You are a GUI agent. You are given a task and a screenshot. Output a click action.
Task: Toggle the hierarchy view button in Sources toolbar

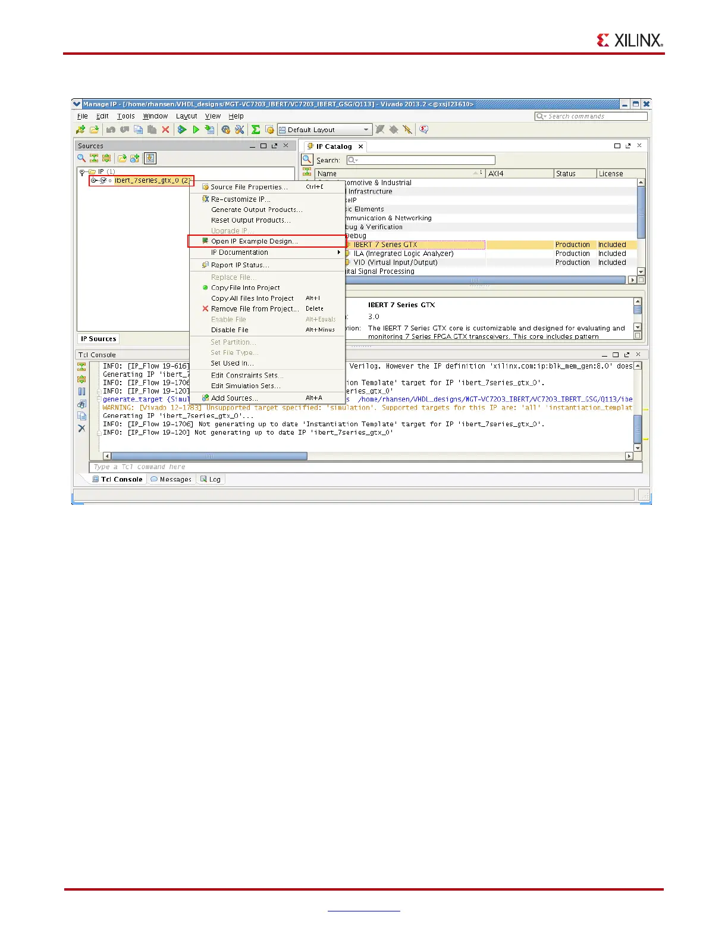(150, 158)
